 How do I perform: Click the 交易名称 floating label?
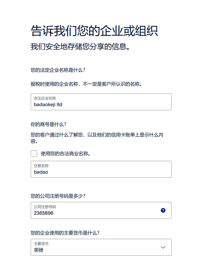pos(41,166)
